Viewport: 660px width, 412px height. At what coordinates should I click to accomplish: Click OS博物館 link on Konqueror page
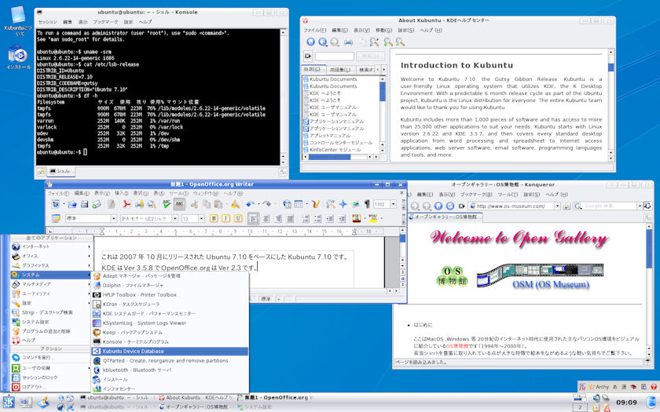(456, 346)
